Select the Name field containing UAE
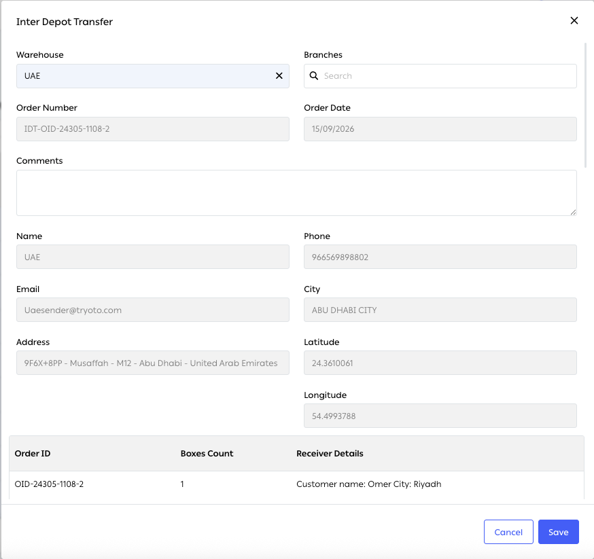The image size is (594, 559). coord(153,257)
